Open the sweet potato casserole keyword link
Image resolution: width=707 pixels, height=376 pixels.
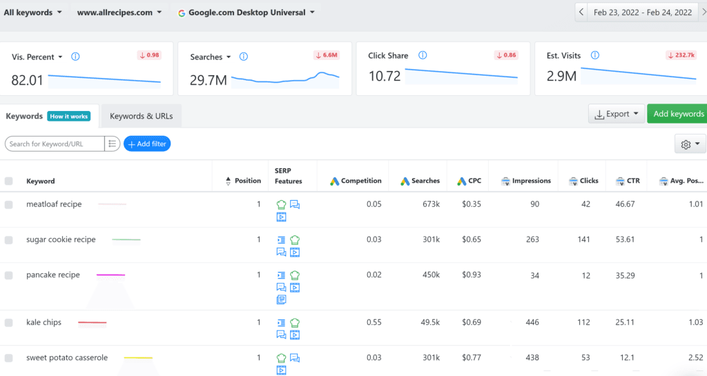pos(67,357)
